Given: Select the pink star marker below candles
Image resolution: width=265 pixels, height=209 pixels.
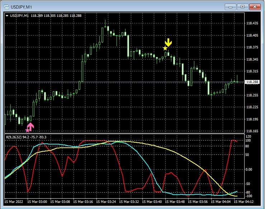Looking at the screenshot, I should (x=27, y=130).
